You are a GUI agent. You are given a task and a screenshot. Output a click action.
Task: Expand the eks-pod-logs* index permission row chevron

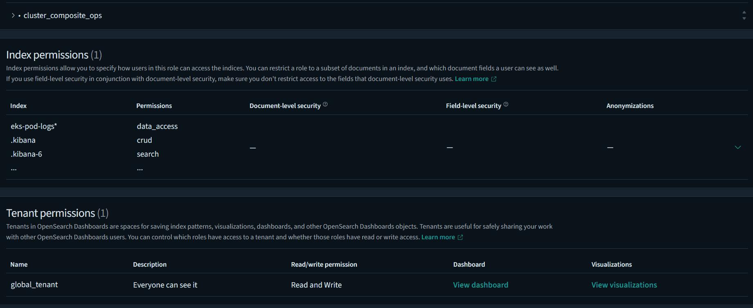(x=737, y=147)
